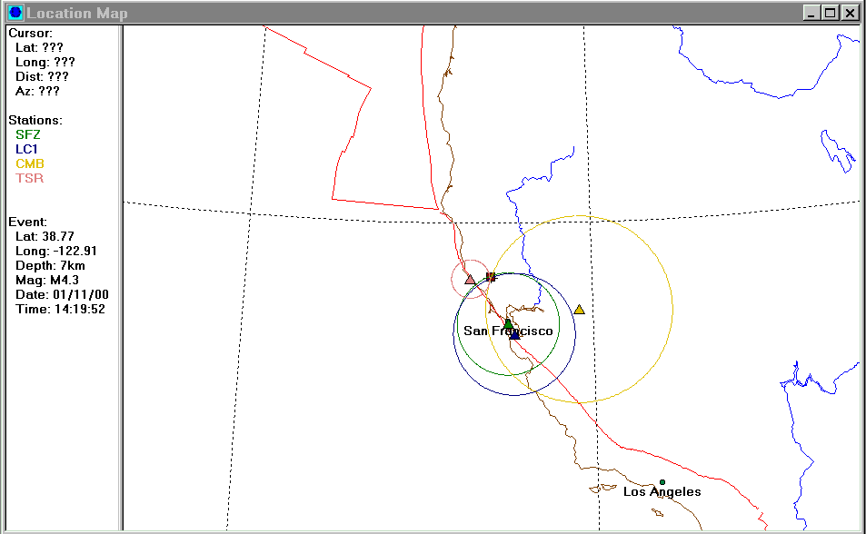Click the cursor Dist: ??? readout
The height and width of the screenshot is (534, 866).
(42, 76)
